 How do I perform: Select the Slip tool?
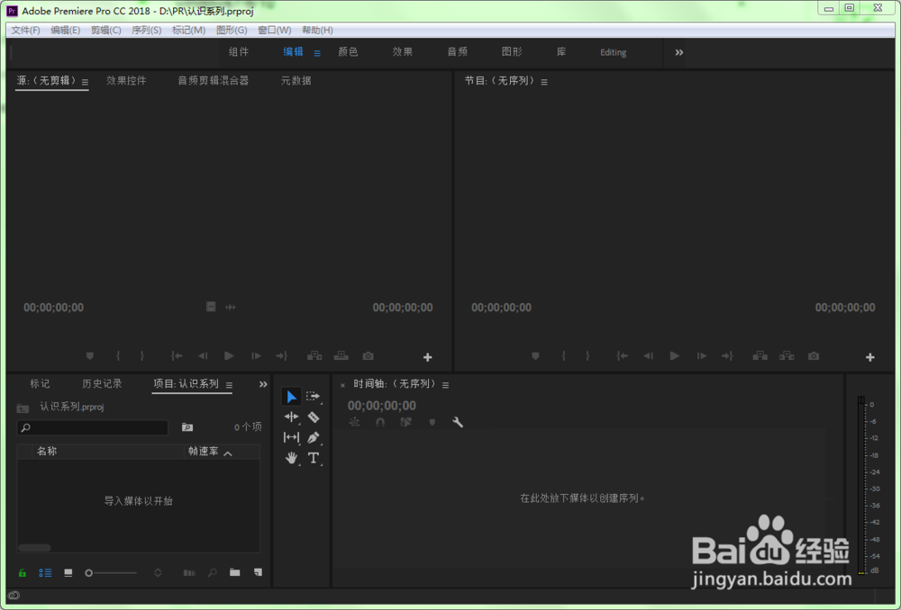click(291, 437)
